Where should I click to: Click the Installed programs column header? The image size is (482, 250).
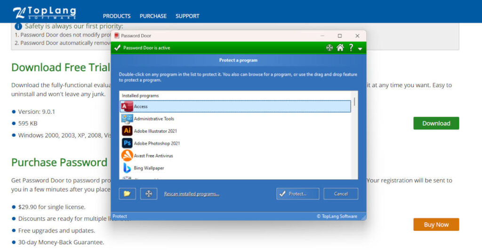point(140,96)
